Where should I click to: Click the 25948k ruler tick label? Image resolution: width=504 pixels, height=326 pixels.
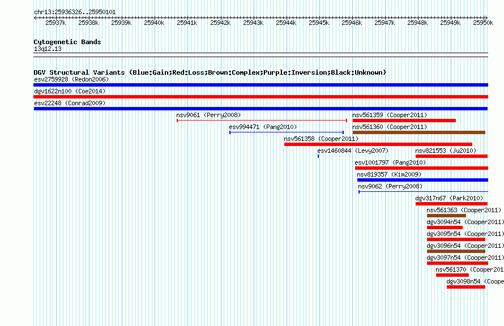tap(417, 23)
